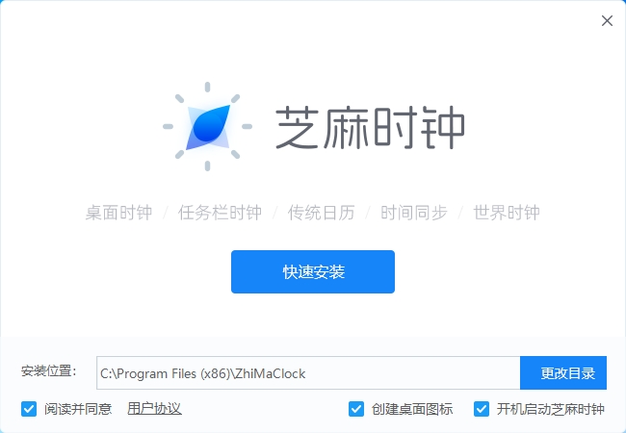The image size is (626, 433).
Task: Click the 芝麻时钟 title text
Action: [x=370, y=128]
